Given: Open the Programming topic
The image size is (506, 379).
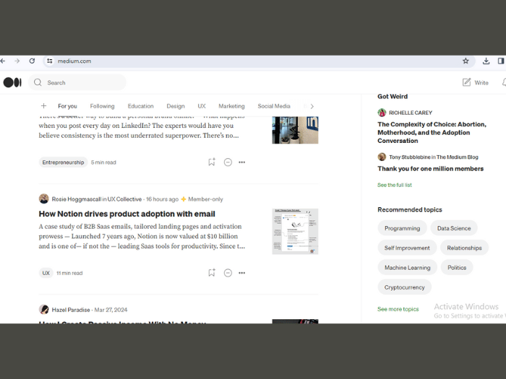Looking at the screenshot, I should pyautogui.click(x=402, y=228).
